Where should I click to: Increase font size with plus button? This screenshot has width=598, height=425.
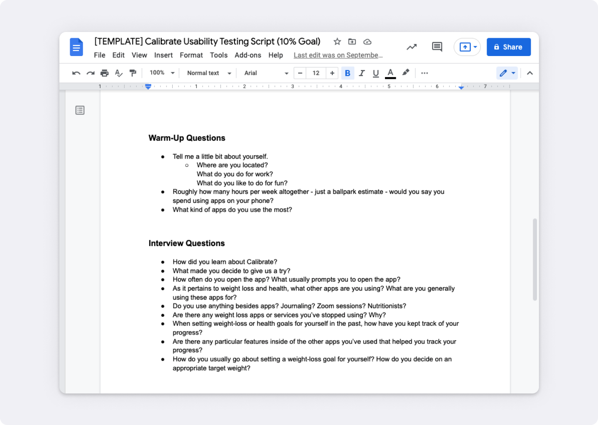pos(332,73)
